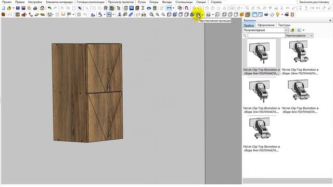This screenshot has height=187, width=333.
Task: Switch to the Оформление tab
Action: coord(266,25)
